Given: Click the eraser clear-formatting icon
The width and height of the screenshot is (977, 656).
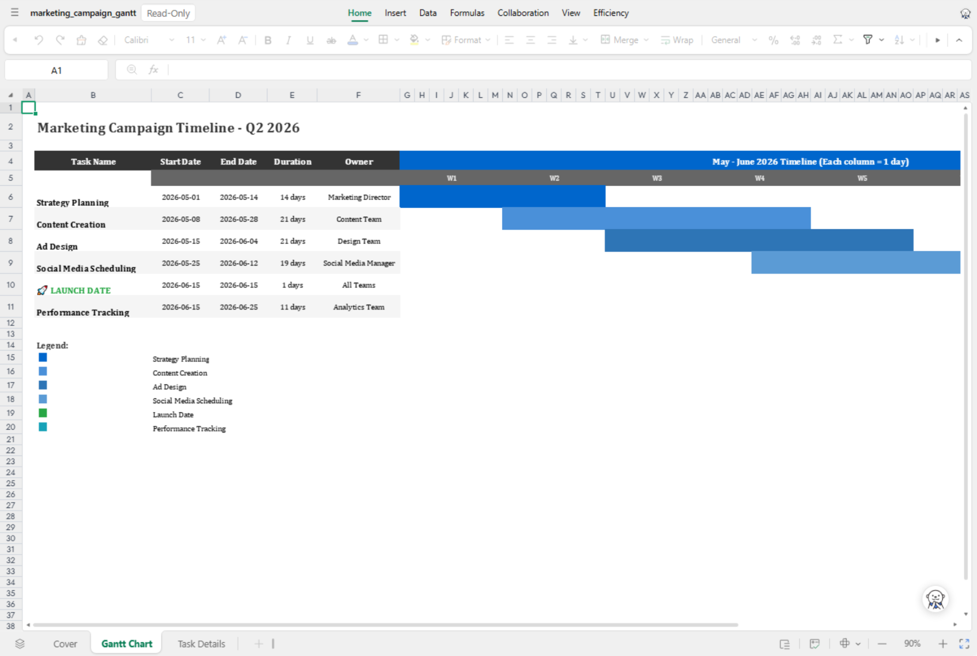Looking at the screenshot, I should pyautogui.click(x=103, y=40).
